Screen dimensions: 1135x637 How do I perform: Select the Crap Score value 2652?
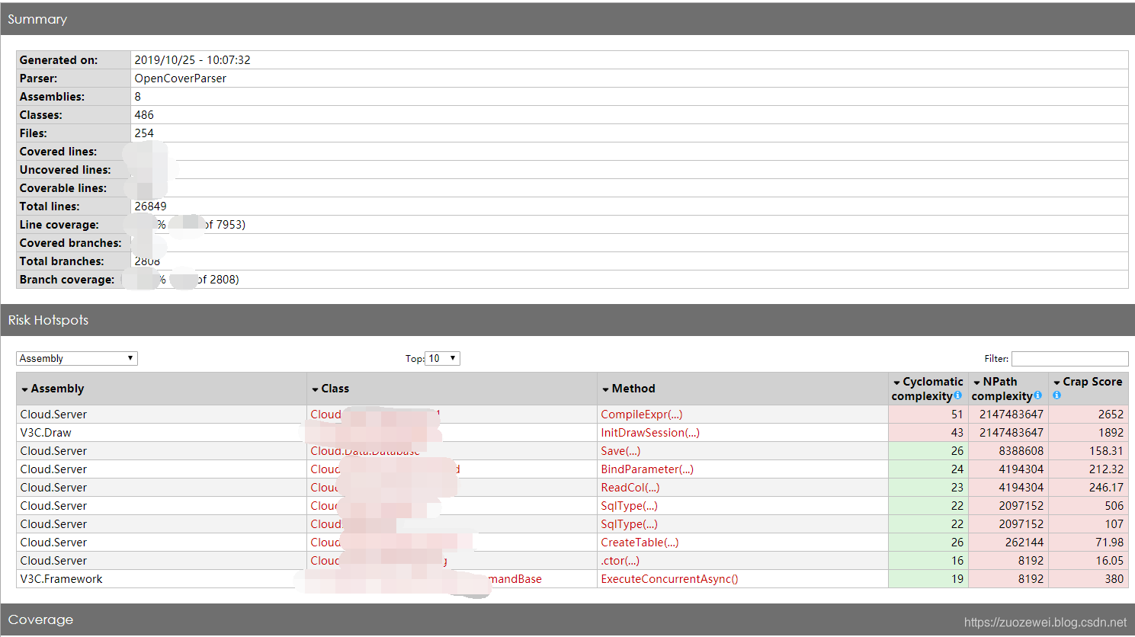(1111, 415)
